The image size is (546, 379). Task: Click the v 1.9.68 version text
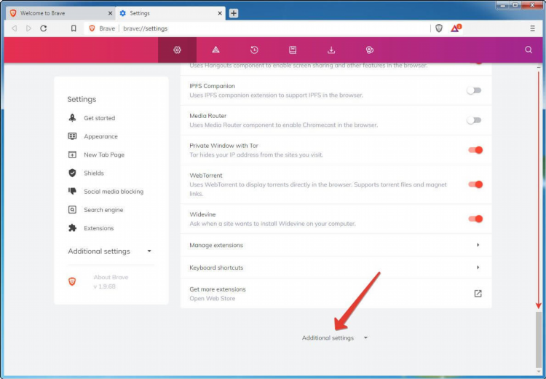coord(104,286)
